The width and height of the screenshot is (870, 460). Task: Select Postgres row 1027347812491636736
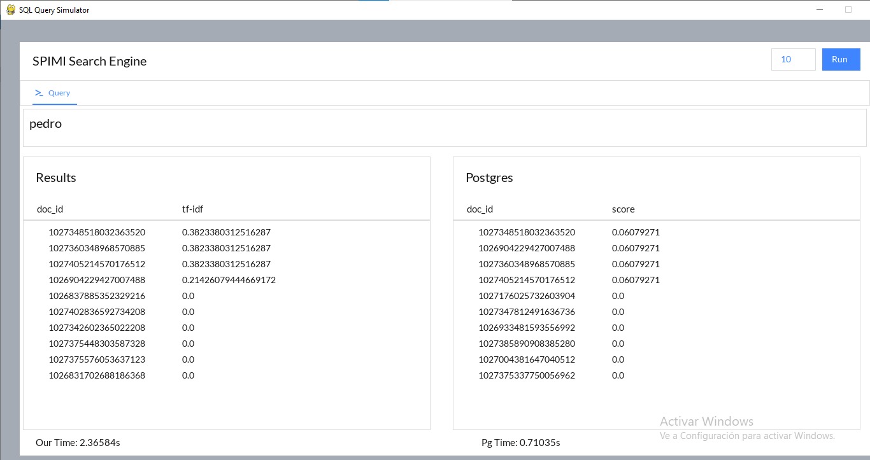[657, 312]
